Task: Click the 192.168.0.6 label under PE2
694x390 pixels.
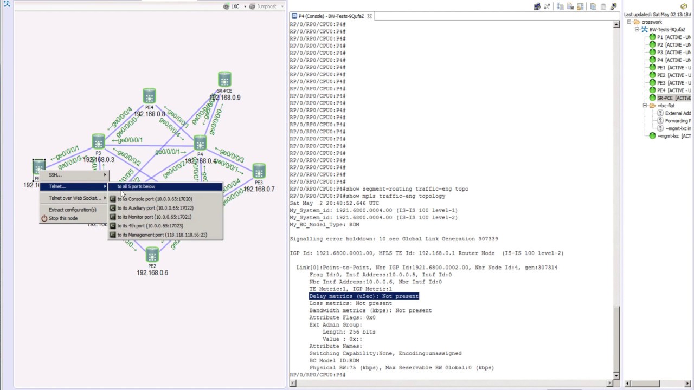Action: click(x=152, y=272)
